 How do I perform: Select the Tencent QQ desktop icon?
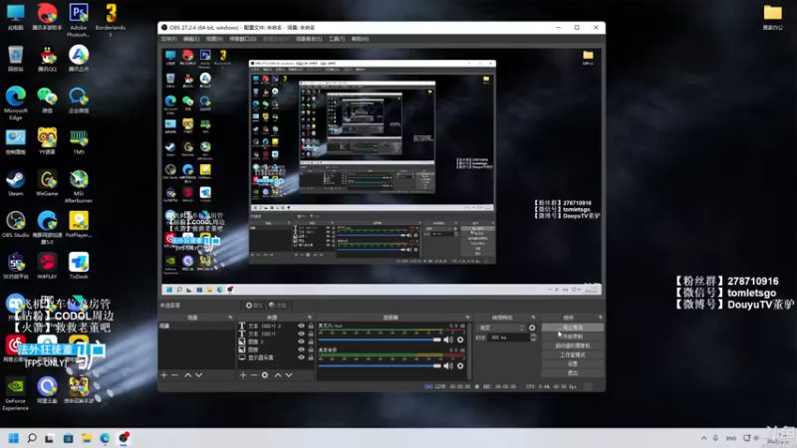(x=47, y=59)
